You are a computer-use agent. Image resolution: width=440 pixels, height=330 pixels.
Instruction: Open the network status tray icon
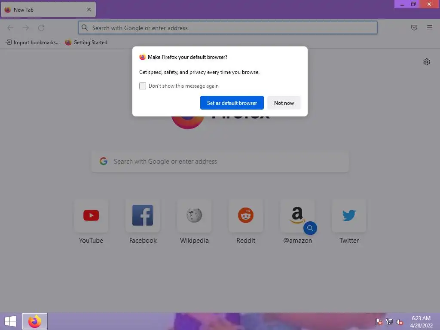tap(389, 322)
